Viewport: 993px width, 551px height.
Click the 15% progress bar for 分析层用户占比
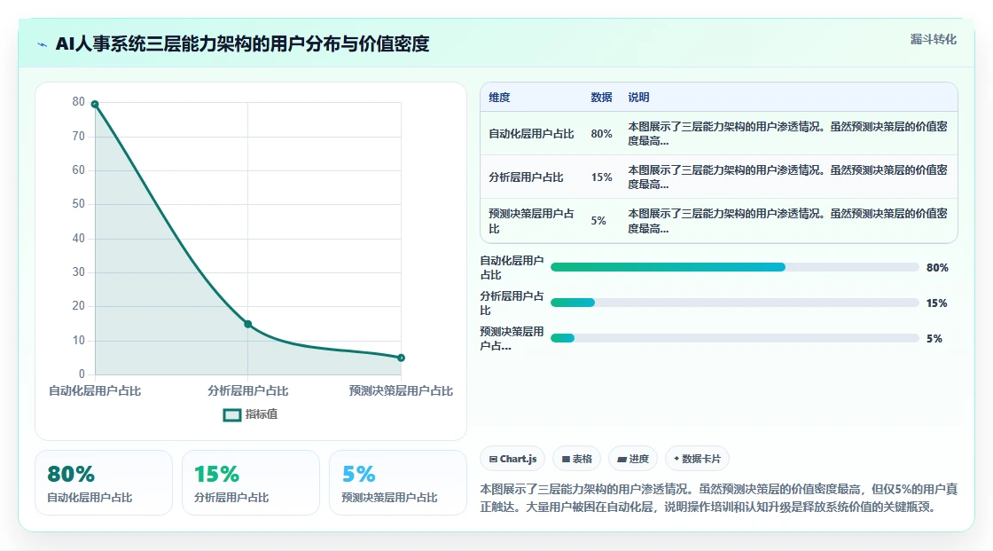click(x=735, y=303)
